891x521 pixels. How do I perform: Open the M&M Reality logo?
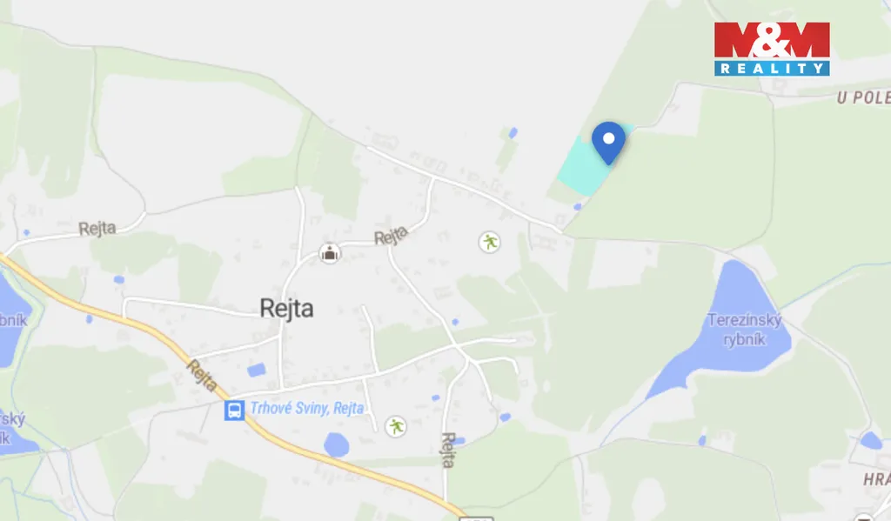(x=772, y=49)
